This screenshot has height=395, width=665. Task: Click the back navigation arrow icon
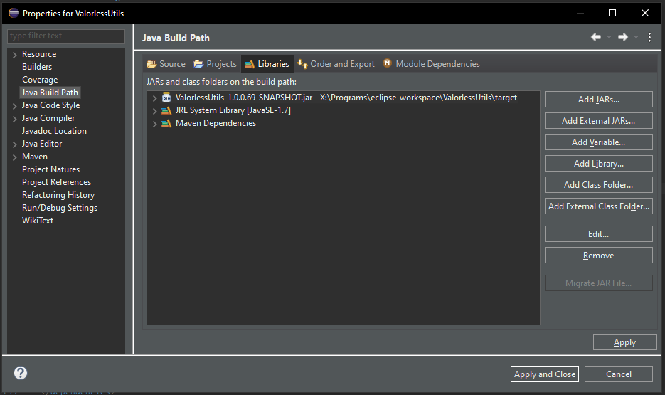(596, 37)
